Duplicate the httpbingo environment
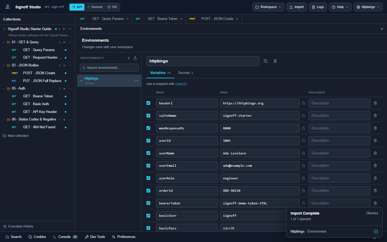 pos(266,61)
